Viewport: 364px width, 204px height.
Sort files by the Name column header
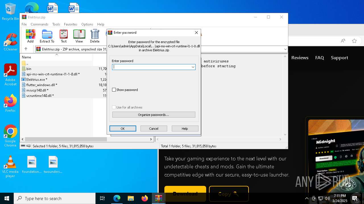pyautogui.click(x=57, y=57)
